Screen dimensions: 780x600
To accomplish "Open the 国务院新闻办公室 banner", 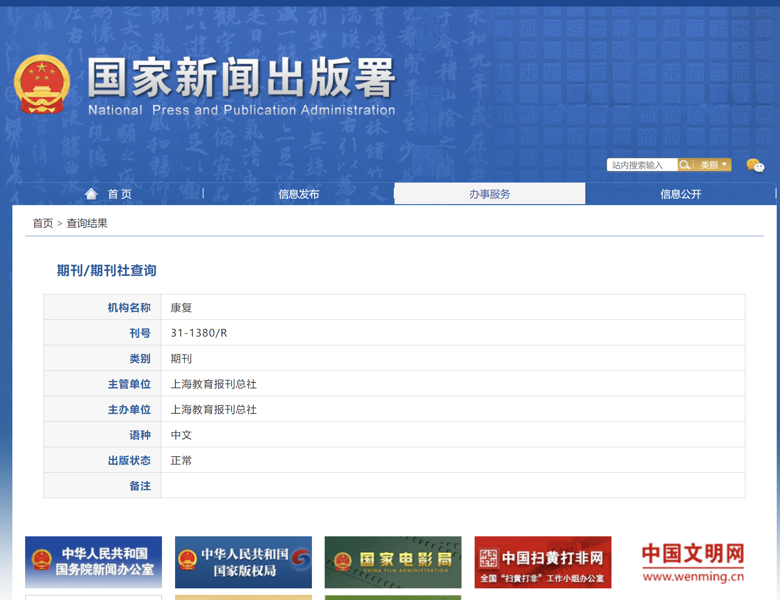I will [x=94, y=562].
